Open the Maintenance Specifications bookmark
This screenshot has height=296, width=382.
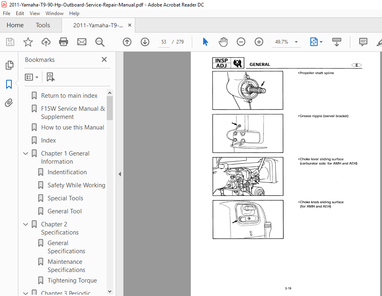(x=66, y=266)
